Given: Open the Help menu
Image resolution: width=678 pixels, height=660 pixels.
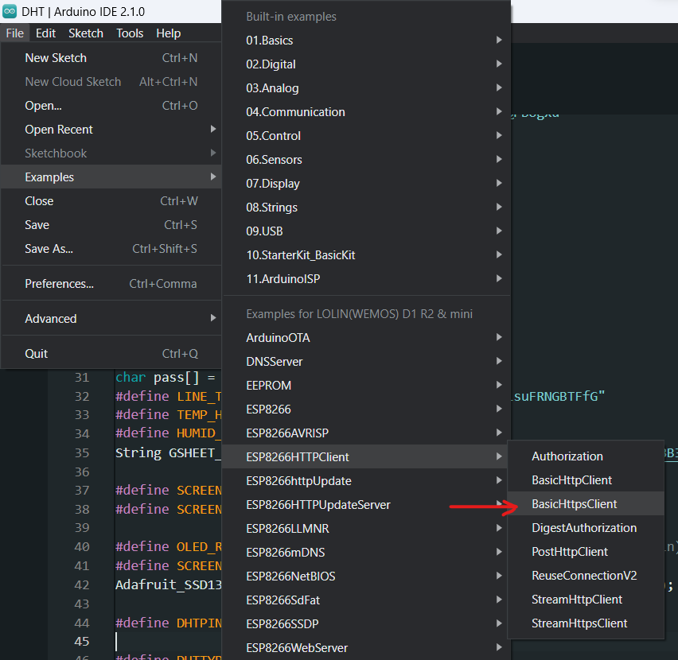Looking at the screenshot, I should 168,33.
